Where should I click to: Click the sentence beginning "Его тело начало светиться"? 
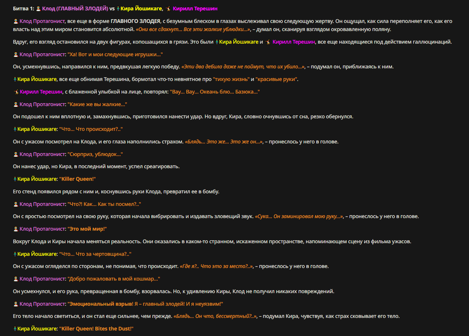[92, 316]
